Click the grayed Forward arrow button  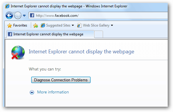click(18, 15)
